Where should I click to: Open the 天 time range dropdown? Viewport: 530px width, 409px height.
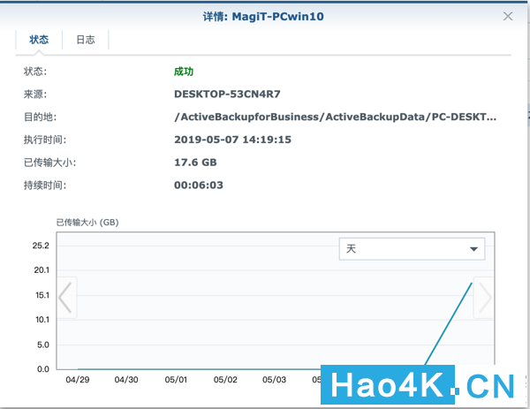pyautogui.click(x=412, y=249)
